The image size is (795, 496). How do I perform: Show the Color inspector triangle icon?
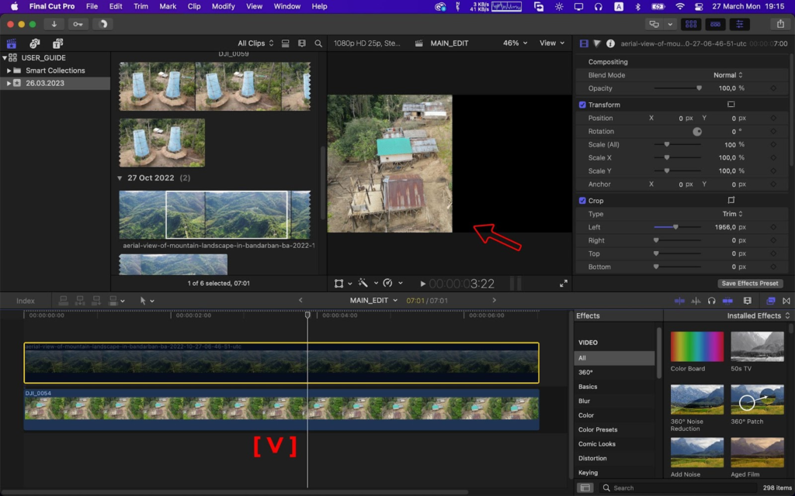tap(597, 43)
